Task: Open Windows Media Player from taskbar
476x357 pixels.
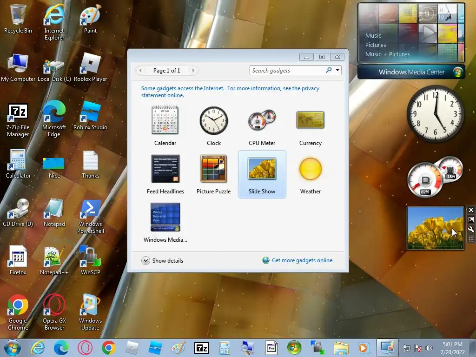Action: [x=363, y=348]
